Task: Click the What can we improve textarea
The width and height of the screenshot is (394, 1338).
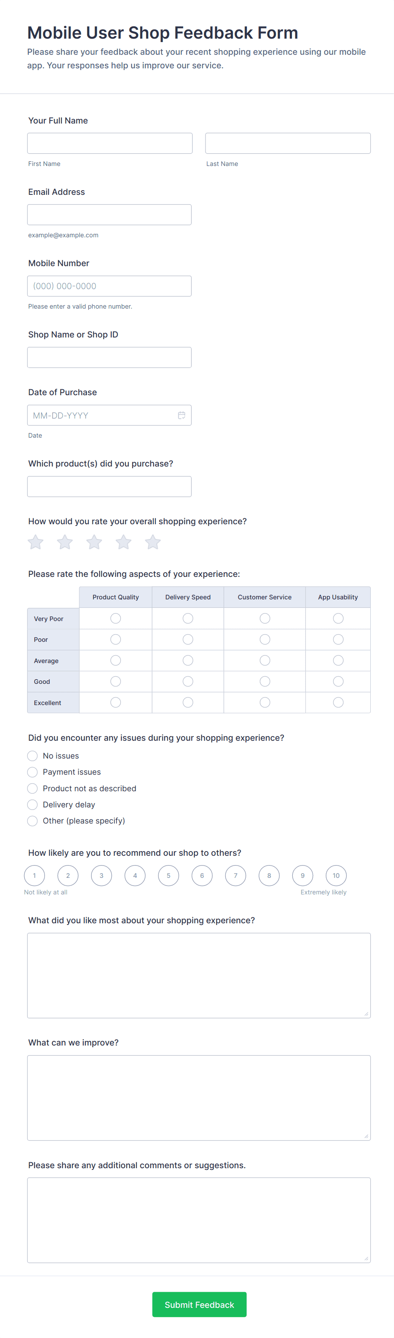Action: tap(199, 1097)
